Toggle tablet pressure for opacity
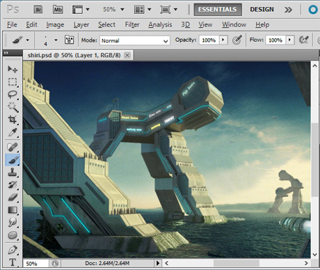This screenshot has height=270, width=320. click(x=237, y=40)
